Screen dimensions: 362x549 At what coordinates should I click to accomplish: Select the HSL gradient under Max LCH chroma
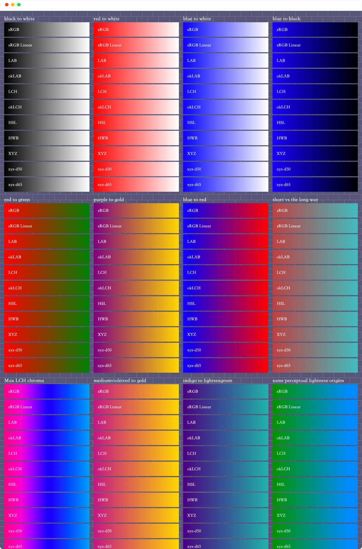[47, 484]
